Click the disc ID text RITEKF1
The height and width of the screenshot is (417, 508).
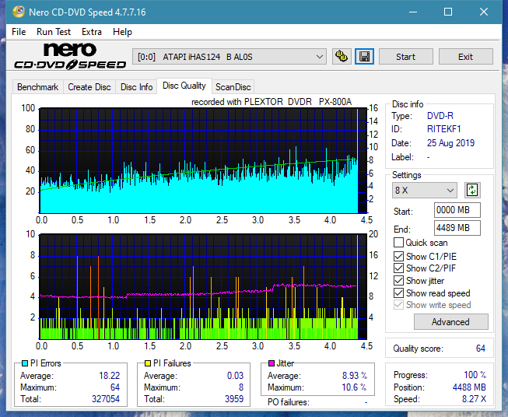coord(443,129)
